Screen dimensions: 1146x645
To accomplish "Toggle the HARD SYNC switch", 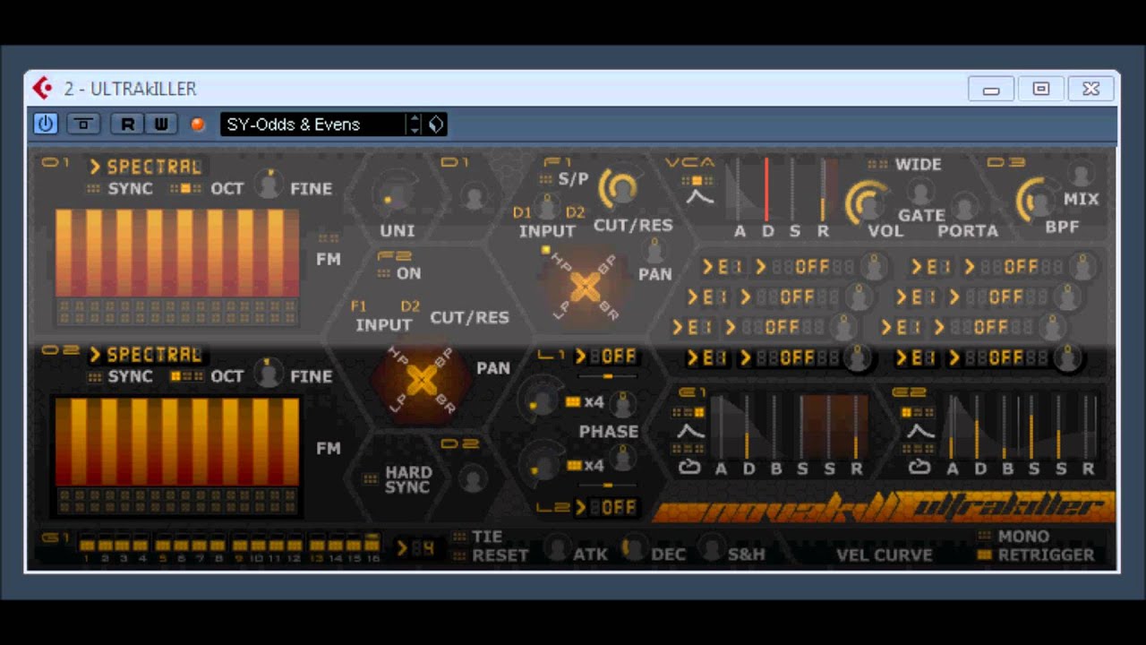I will (x=371, y=479).
